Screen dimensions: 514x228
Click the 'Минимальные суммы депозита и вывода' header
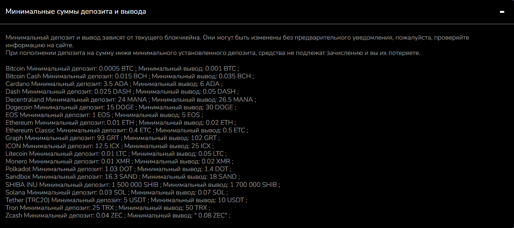pyautogui.click(x=76, y=12)
